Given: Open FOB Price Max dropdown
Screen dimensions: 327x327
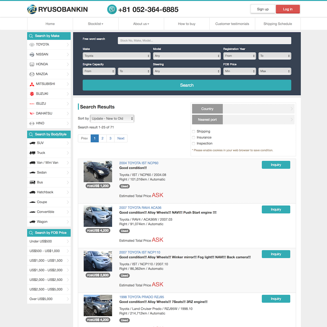Looking at the screenshot, I should click(x=275, y=71).
